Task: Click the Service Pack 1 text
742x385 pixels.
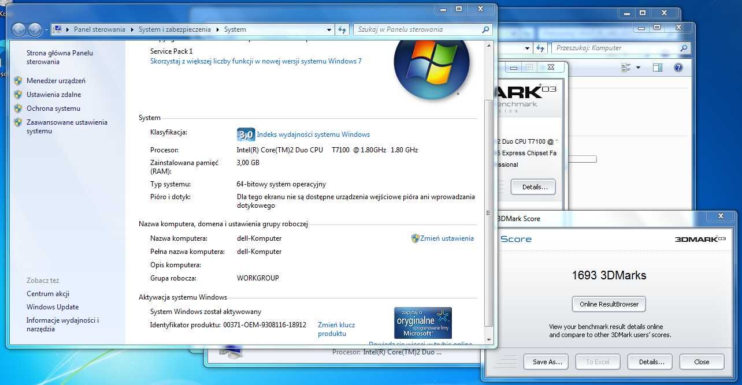Action: click(x=172, y=51)
